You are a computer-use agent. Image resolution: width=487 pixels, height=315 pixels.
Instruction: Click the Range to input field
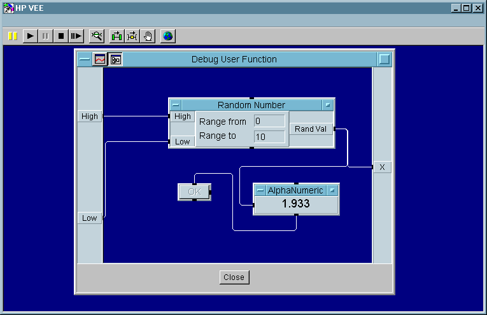pos(269,136)
